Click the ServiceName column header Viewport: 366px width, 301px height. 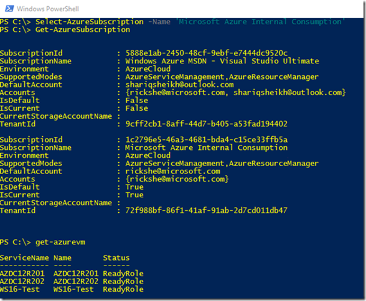[x=24, y=258]
